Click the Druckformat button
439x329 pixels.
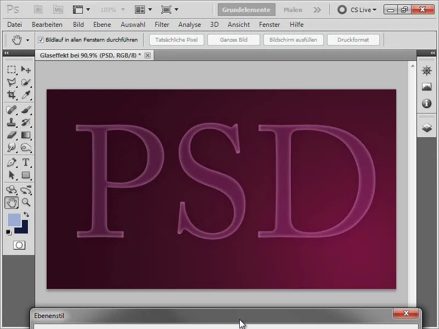[353, 39]
